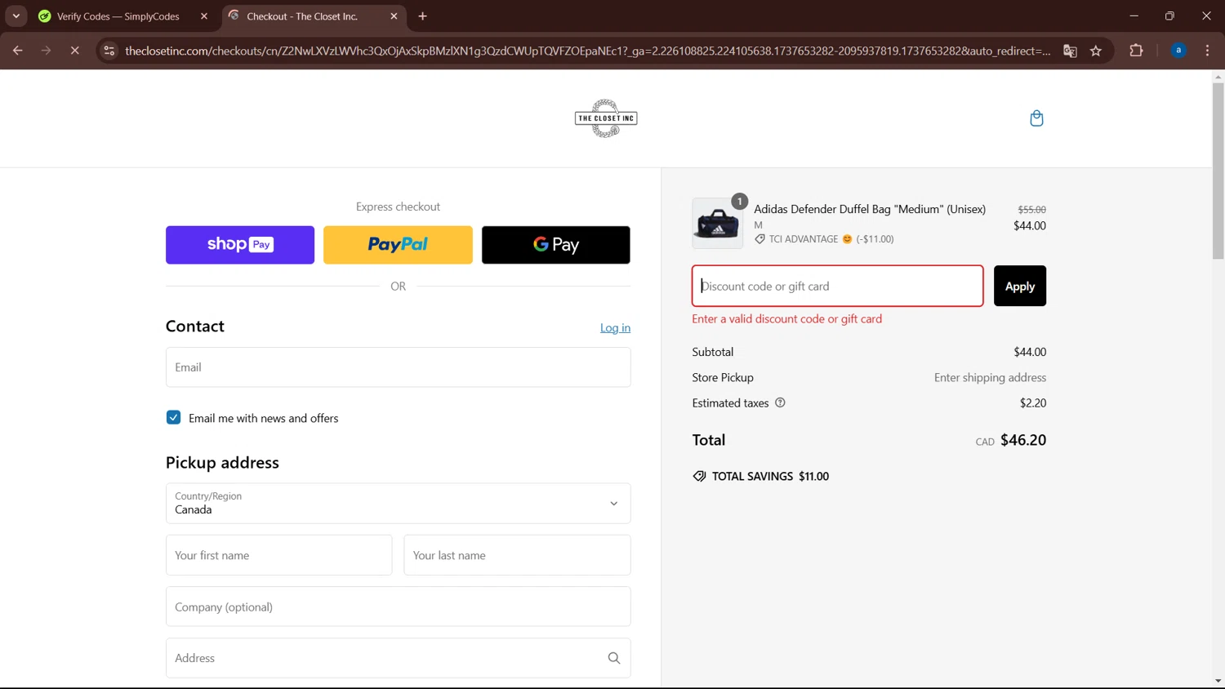Click the TOTAL SAVINGS $11.00 text
This screenshot has height=689, width=1225.
coord(770,476)
